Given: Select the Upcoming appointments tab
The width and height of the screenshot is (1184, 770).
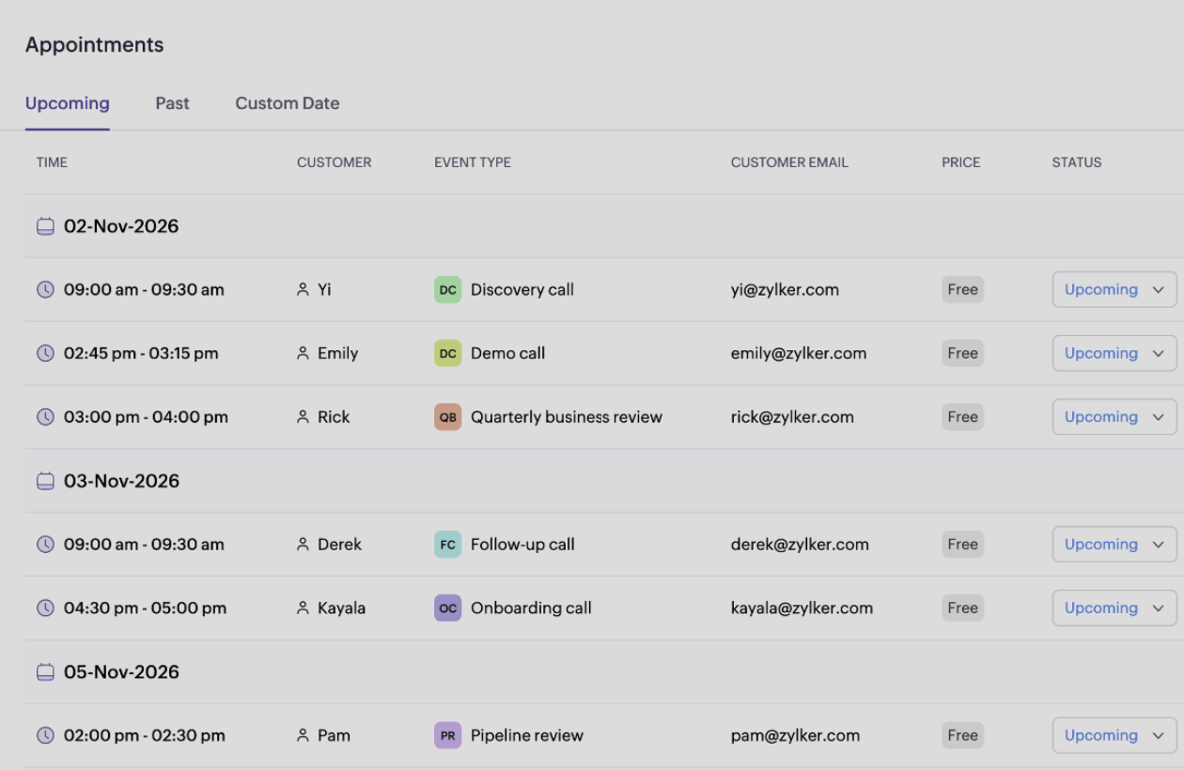Looking at the screenshot, I should pyautogui.click(x=67, y=103).
